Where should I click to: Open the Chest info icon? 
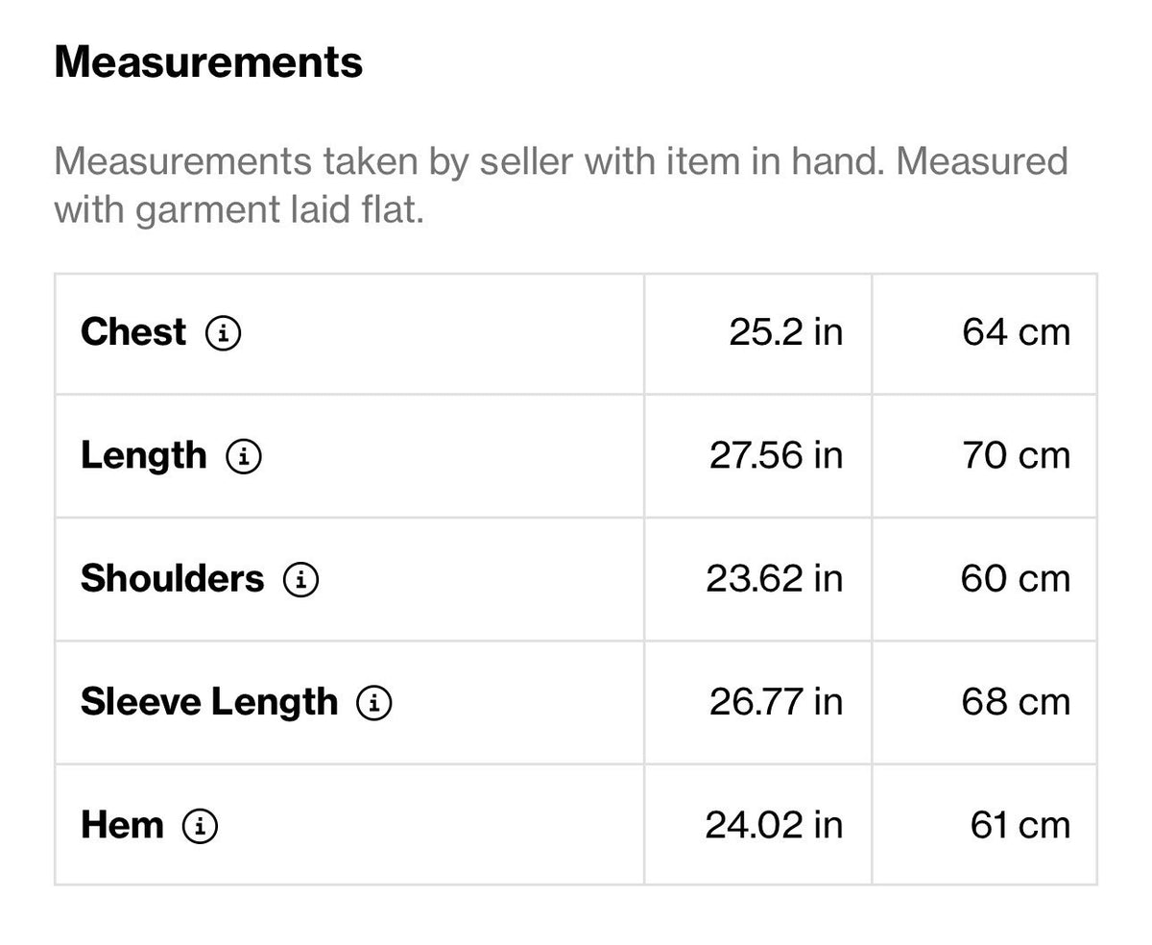[x=223, y=334]
